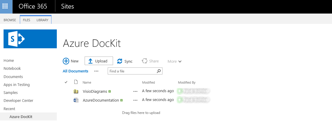332x121 pixels.
Task: Click the Share circular icon
Action: [x=144, y=61]
